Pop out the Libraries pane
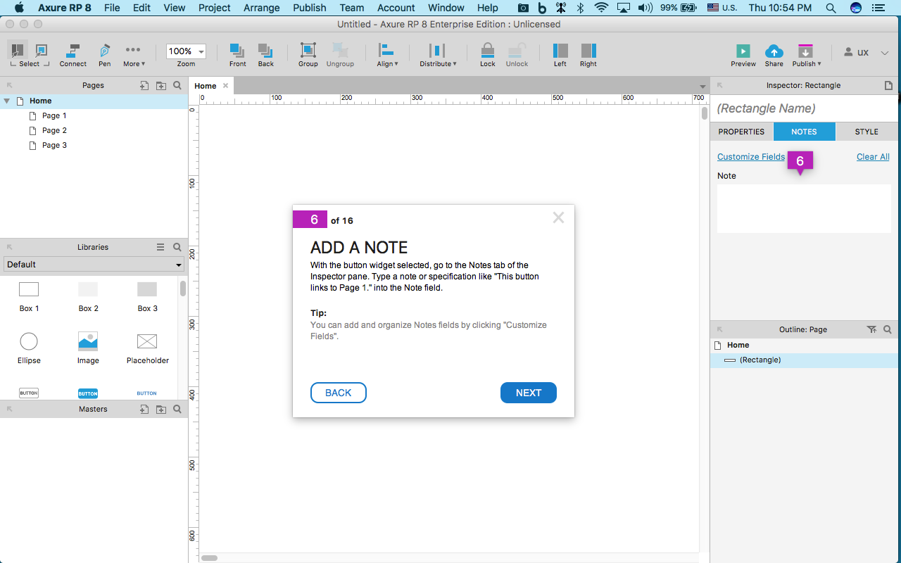Viewport: 901px width, 563px height. tap(10, 247)
